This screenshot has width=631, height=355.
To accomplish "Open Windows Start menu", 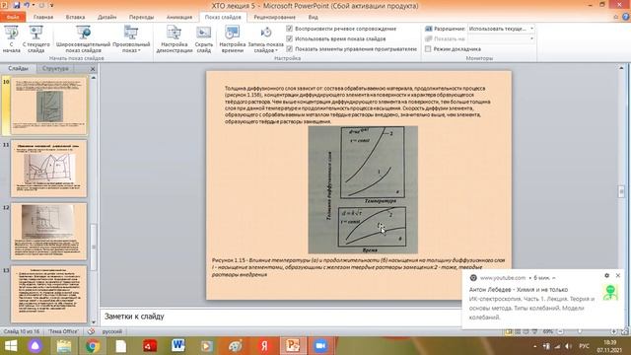I will tap(11, 346).
